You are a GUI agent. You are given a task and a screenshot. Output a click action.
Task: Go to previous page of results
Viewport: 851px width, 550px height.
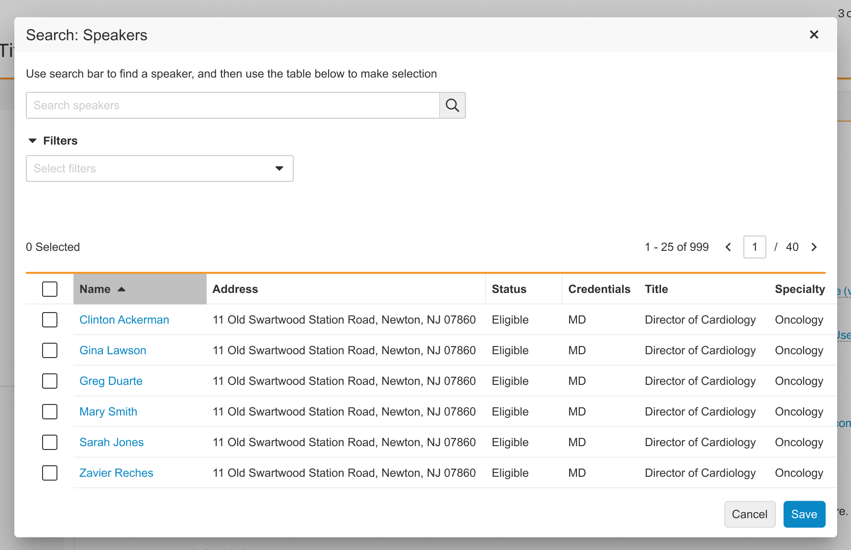click(x=728, y=247)
